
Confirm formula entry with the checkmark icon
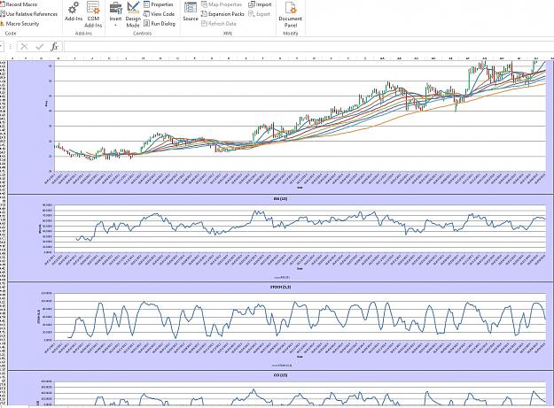tap(40, 47)
